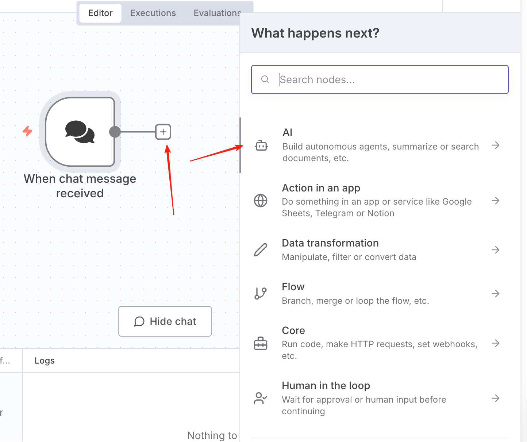The image size is (527, 442).
Task: Click the Hide chat button
Action: coord(165,321)
